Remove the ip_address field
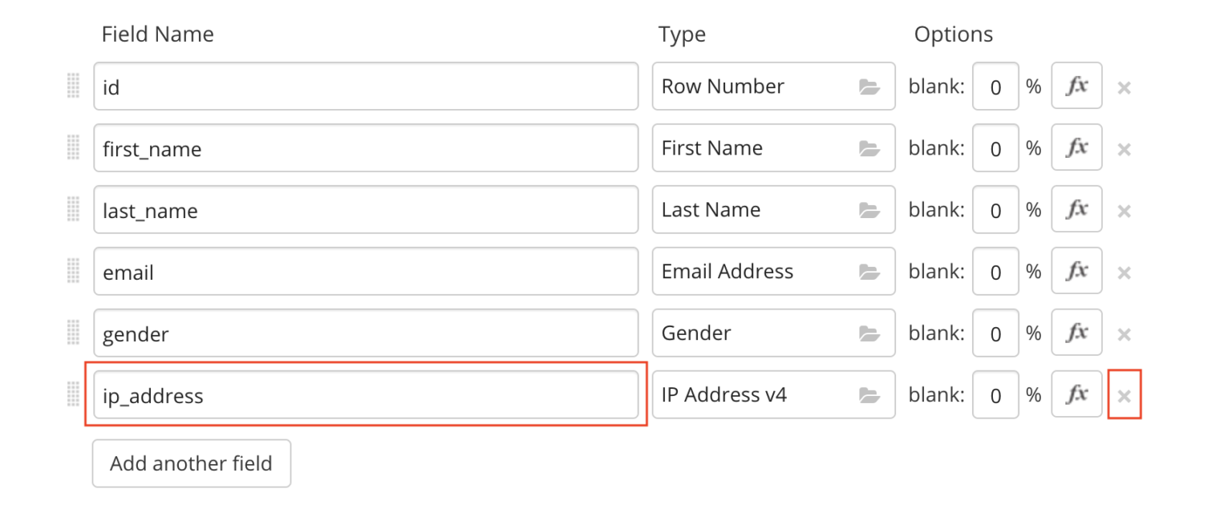Viewport: 1232px width, 505px height. pos(1125,394)
